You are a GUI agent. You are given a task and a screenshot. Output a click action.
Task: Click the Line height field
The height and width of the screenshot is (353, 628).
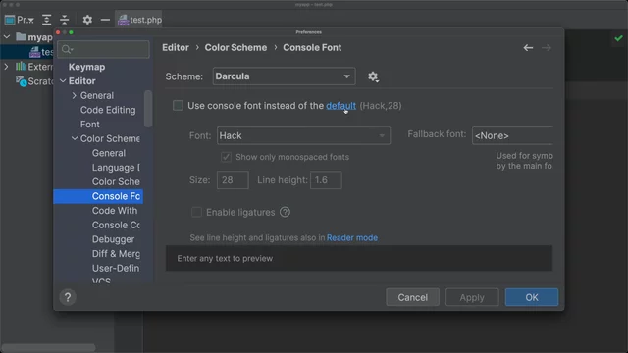tap(326, 180)
